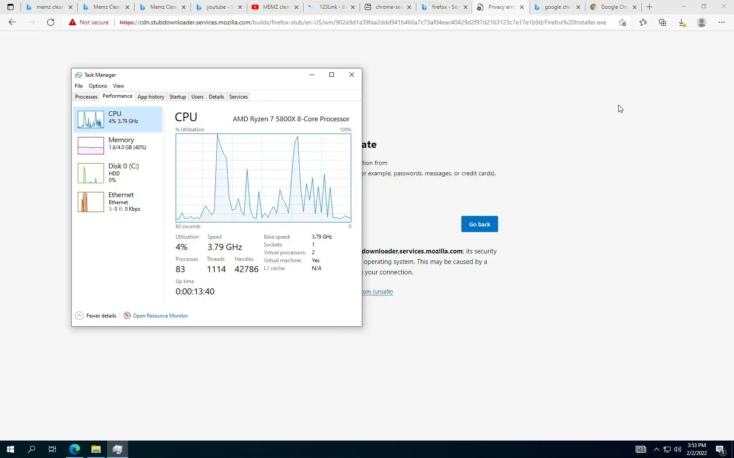The width and height of the screenshot is (734, 458).
Task: Close the Privacy error tab
Action: [522, 7]
